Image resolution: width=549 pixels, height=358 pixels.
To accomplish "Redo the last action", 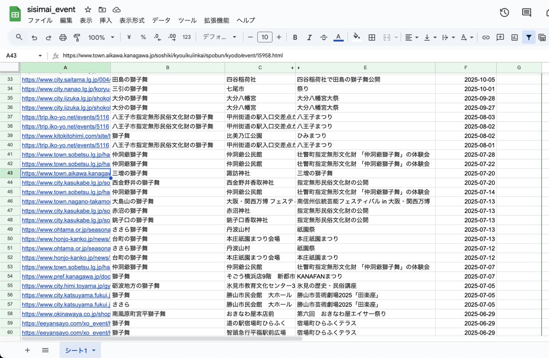I will pos(48,37).
